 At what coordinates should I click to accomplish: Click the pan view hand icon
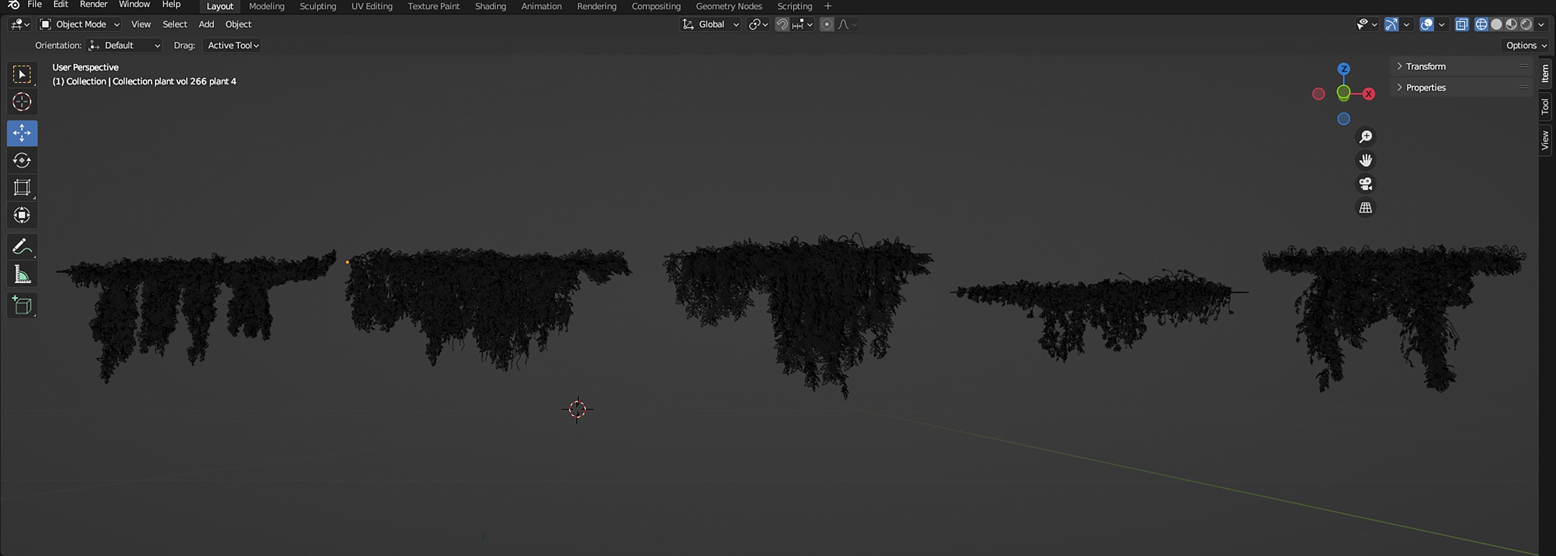coord(1366,160)
